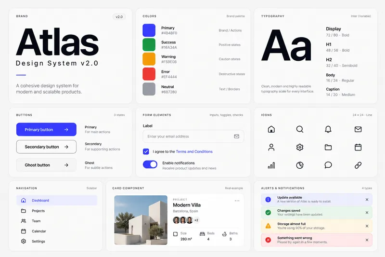Click the Baths icon on villa card
This screenshot has height=257, width=385.
[x=224, y=234]
